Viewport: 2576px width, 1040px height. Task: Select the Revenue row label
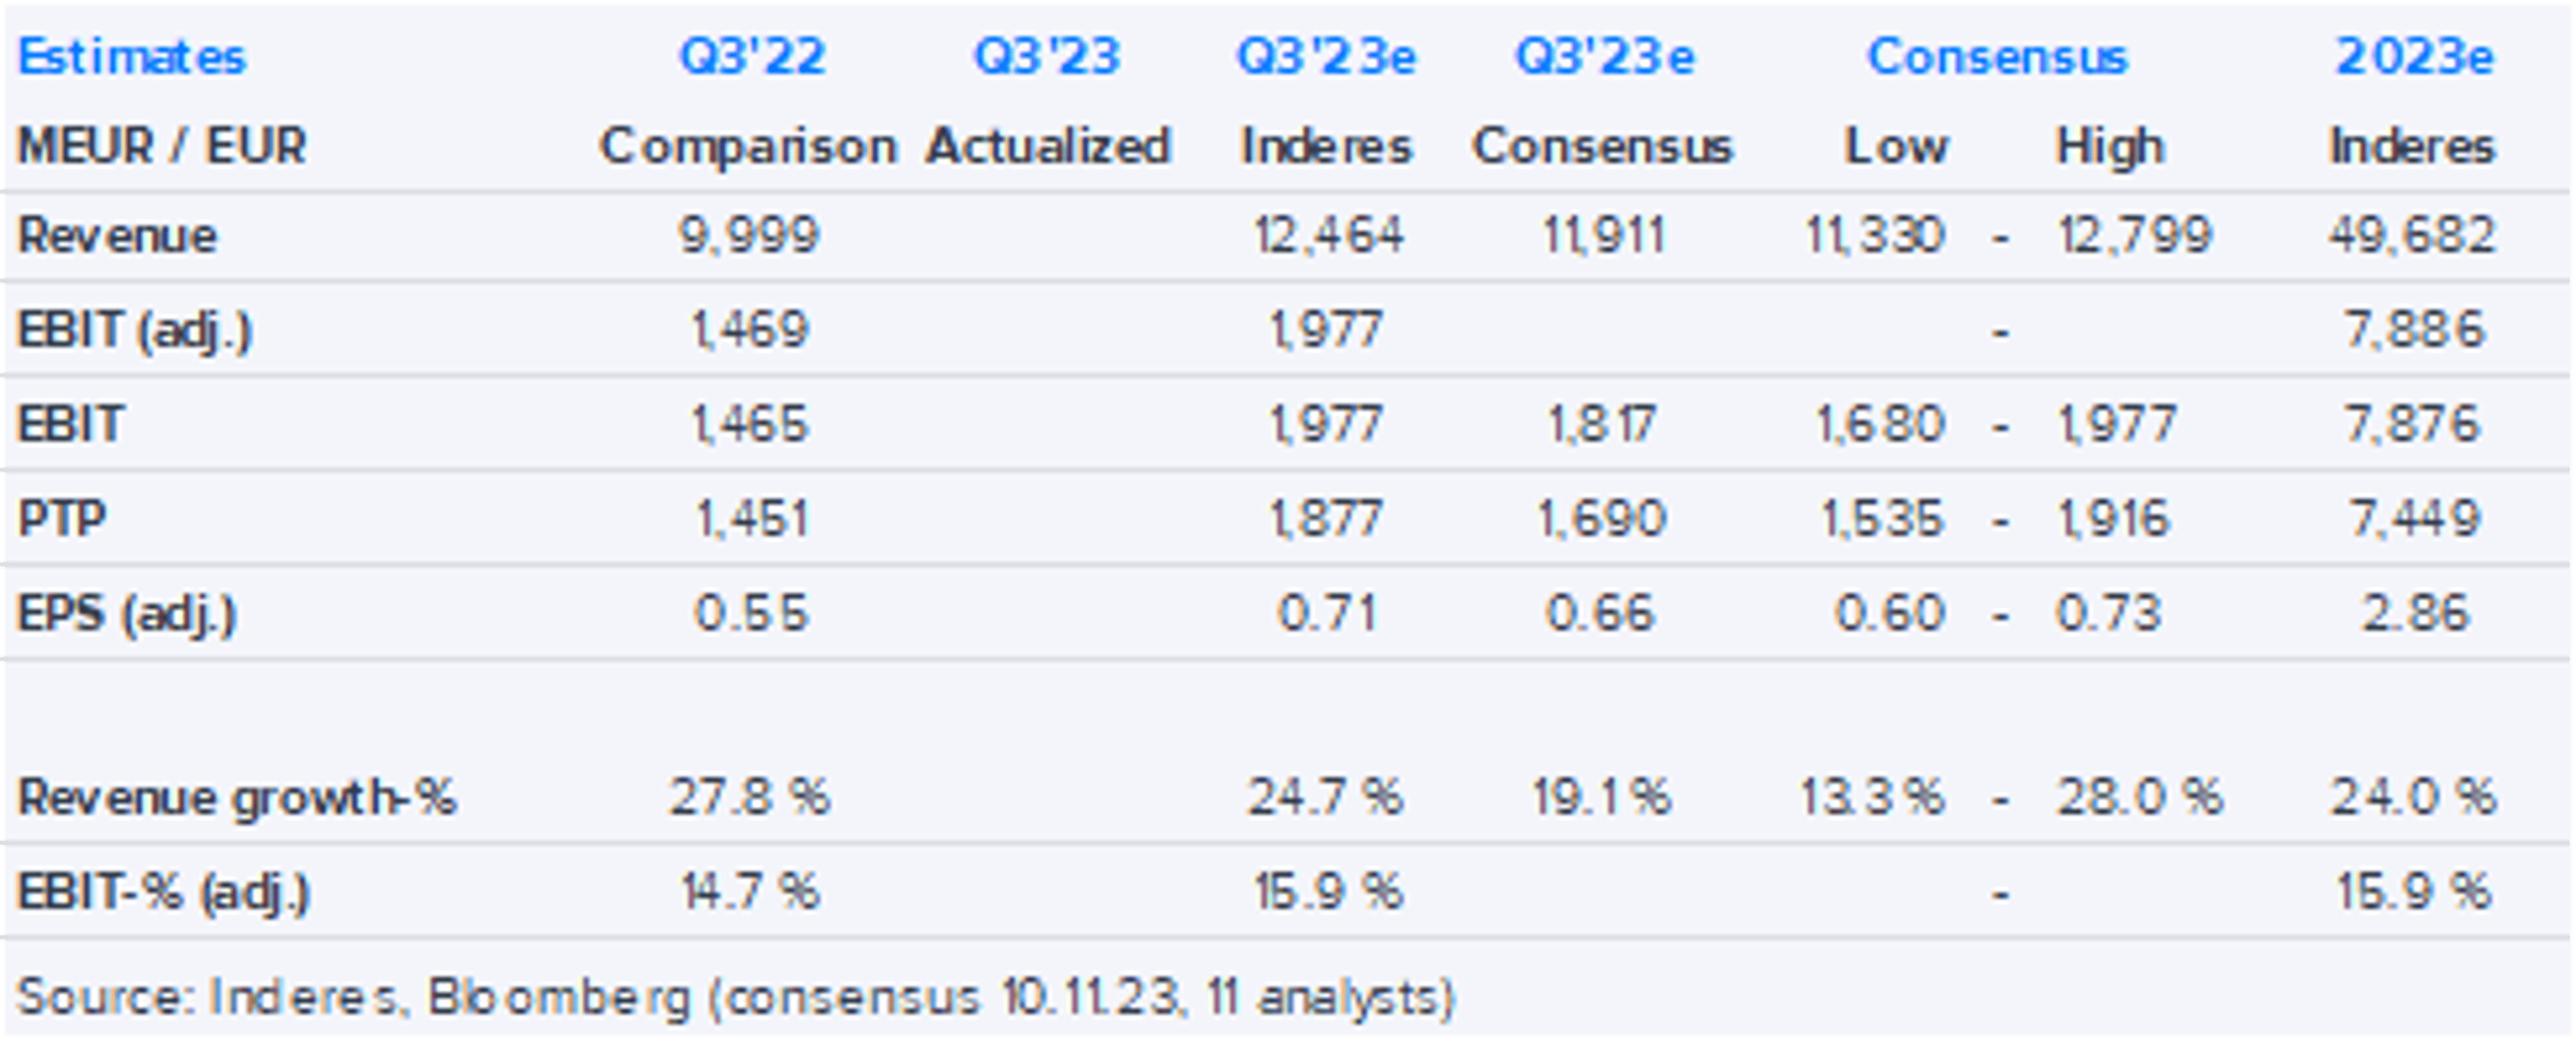(x=117, y=236)
